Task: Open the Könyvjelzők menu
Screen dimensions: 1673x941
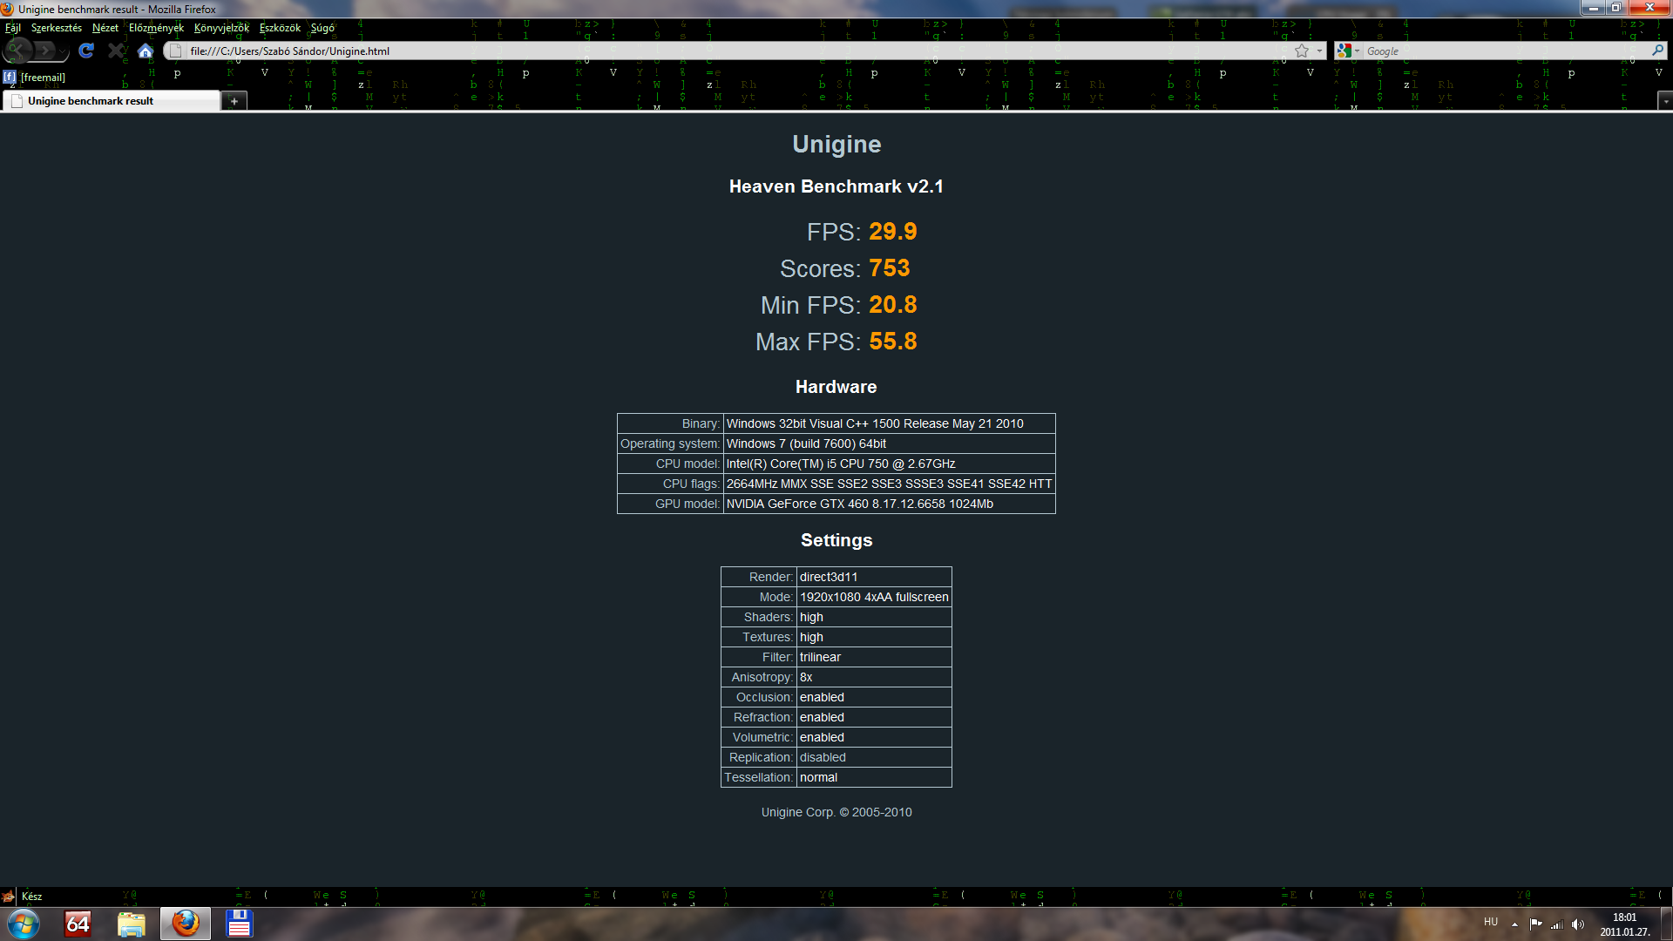Action: coord(221,28)
